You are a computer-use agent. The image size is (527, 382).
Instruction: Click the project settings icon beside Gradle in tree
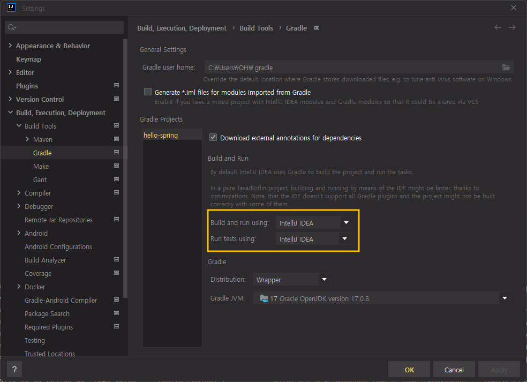point(116,152)
